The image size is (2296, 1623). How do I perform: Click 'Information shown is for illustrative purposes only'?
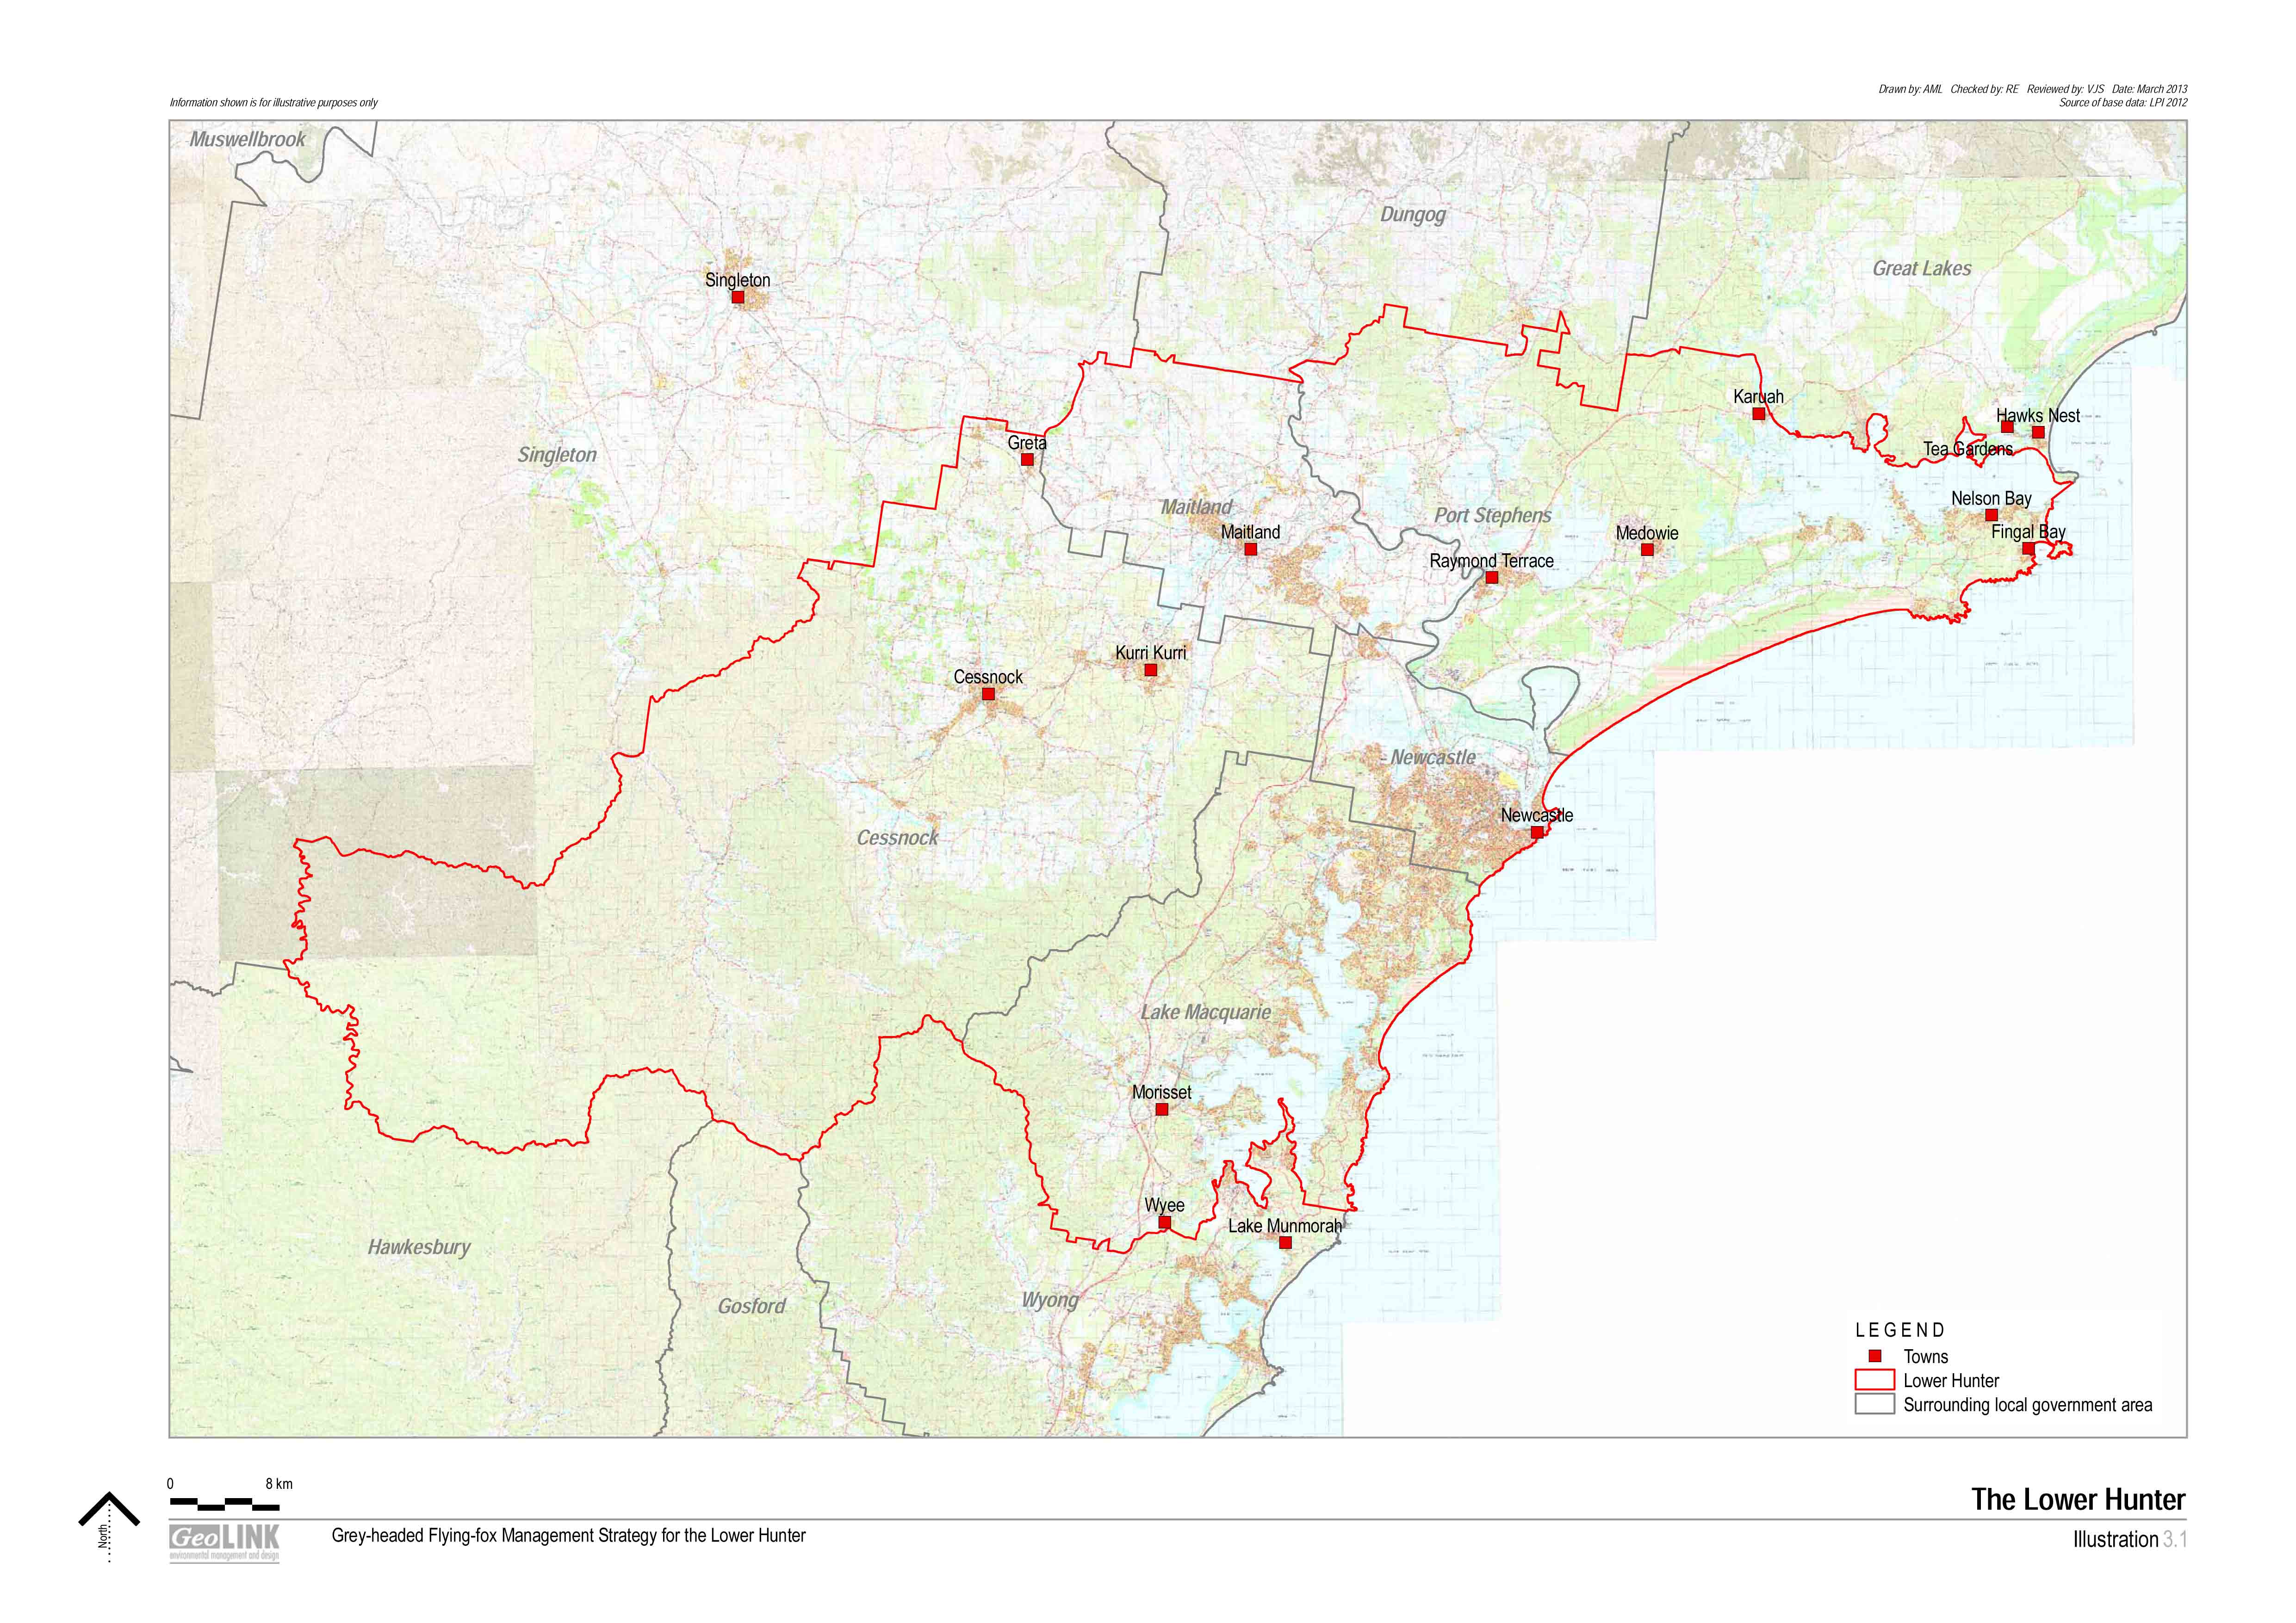tap(274, 103)
